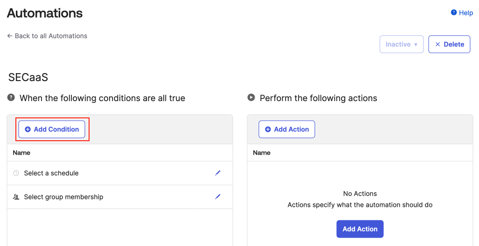
Task: Click the play icon beside actions heading
Action: point(251,98)
